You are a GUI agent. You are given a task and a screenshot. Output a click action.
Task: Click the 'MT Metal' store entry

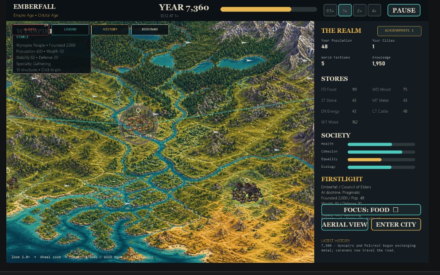click(x=390, y=100)
